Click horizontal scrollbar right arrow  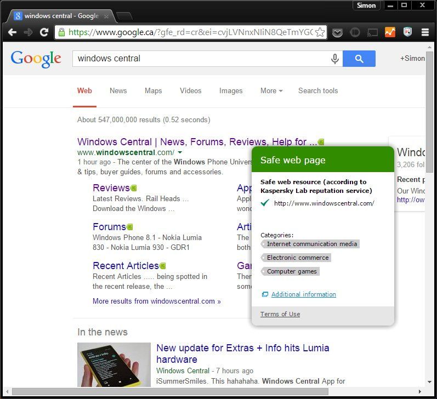coord(420,392)
